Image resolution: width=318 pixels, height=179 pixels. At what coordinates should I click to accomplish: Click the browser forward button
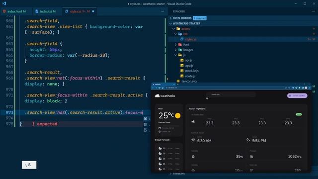pos(156,88)
